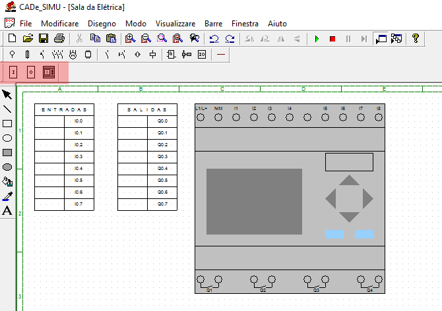Select the filled gray rectangle tool
The width and height of the screenshot is (442, 311).
tap(7, 153)
